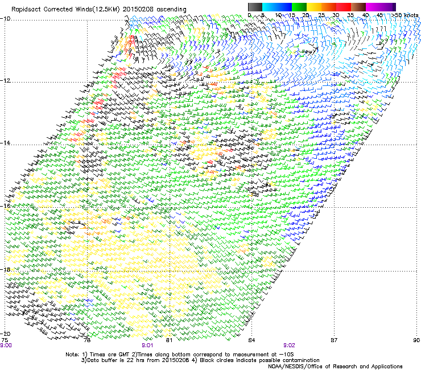Viewport: 421px width, 370px height.
Task: Click the legend label '25'
Action: point(321,15)
